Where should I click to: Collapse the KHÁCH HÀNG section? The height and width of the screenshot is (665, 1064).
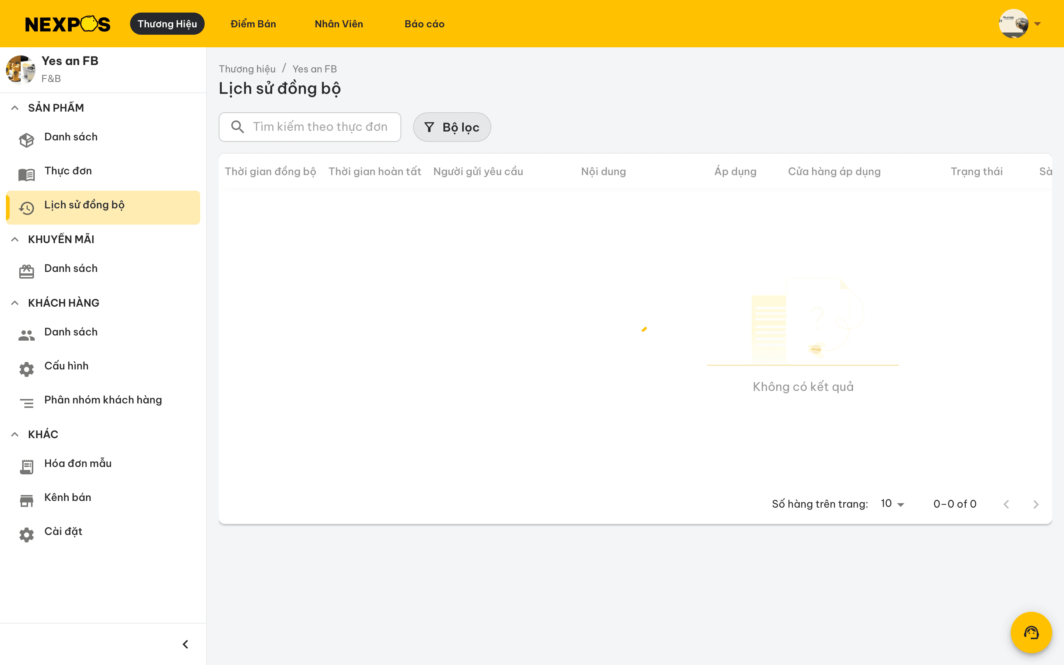pyautogui.click(x=15, y=303)
